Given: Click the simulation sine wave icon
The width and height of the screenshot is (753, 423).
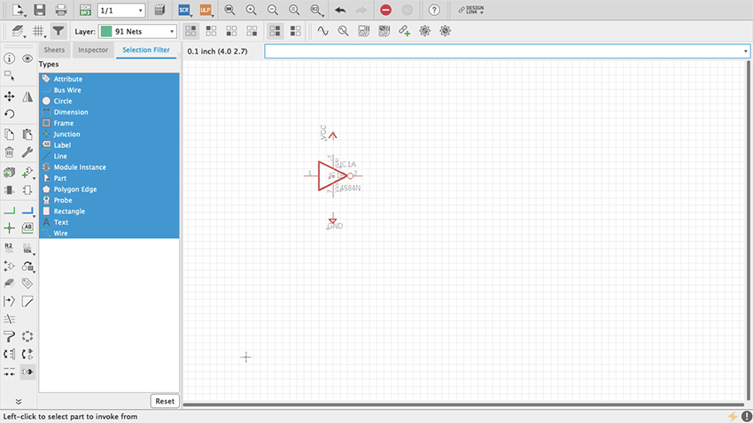Looking at the screenshot, I should coord(322,31).
